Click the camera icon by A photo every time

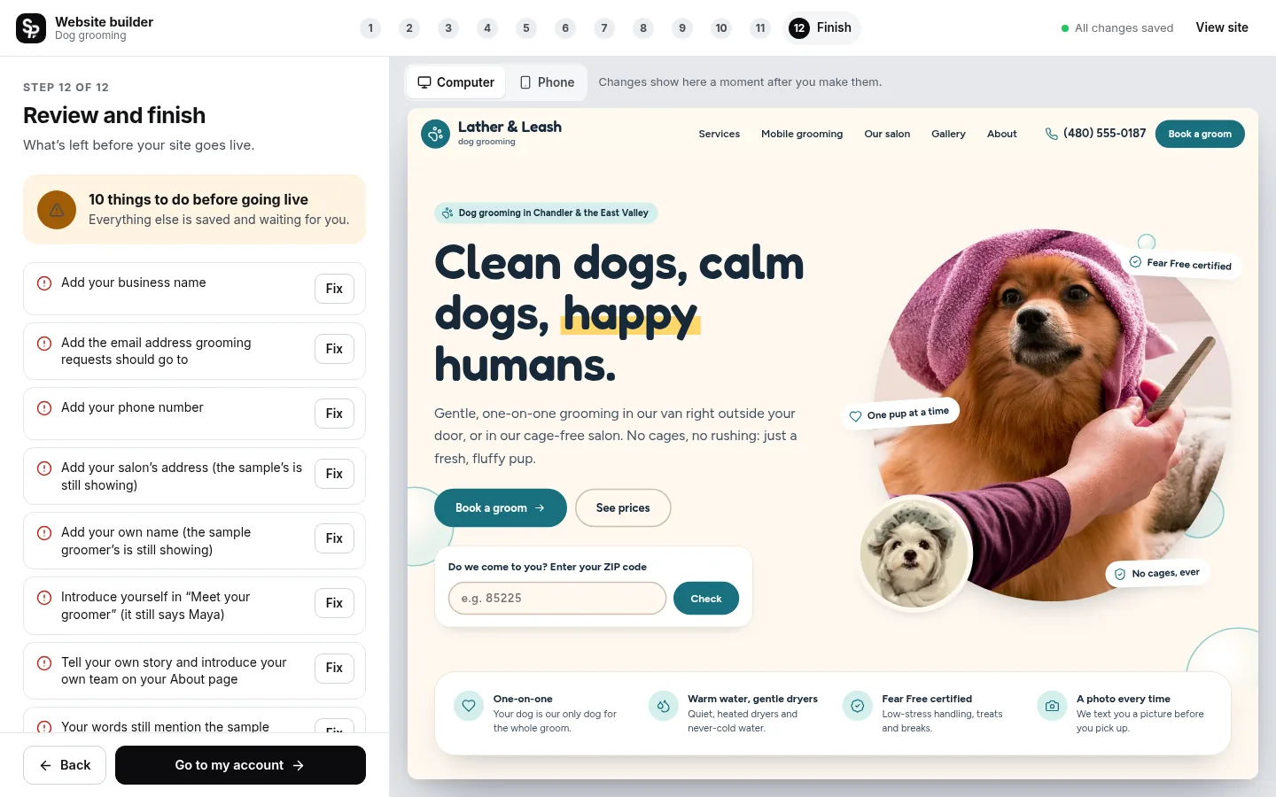coord(1052,706)
